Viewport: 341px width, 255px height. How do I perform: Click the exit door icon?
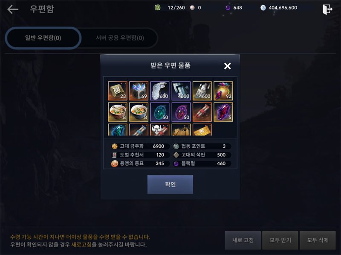pos(327,9)
